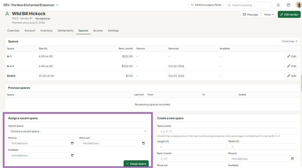This screenshot has width=302, height=168.
Task: Switch to the Account tab
Action: pos(30,31)
